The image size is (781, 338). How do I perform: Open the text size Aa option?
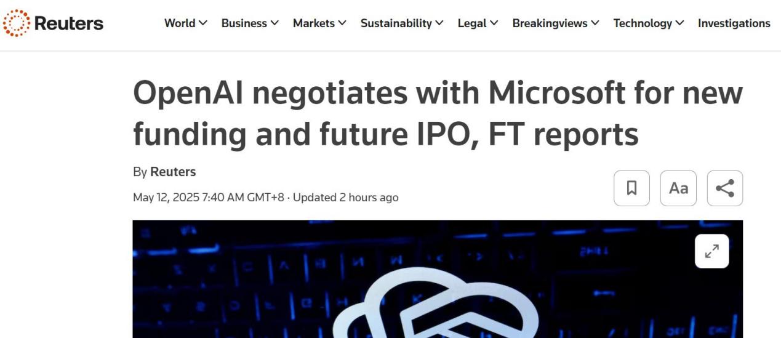coord(678,188)
